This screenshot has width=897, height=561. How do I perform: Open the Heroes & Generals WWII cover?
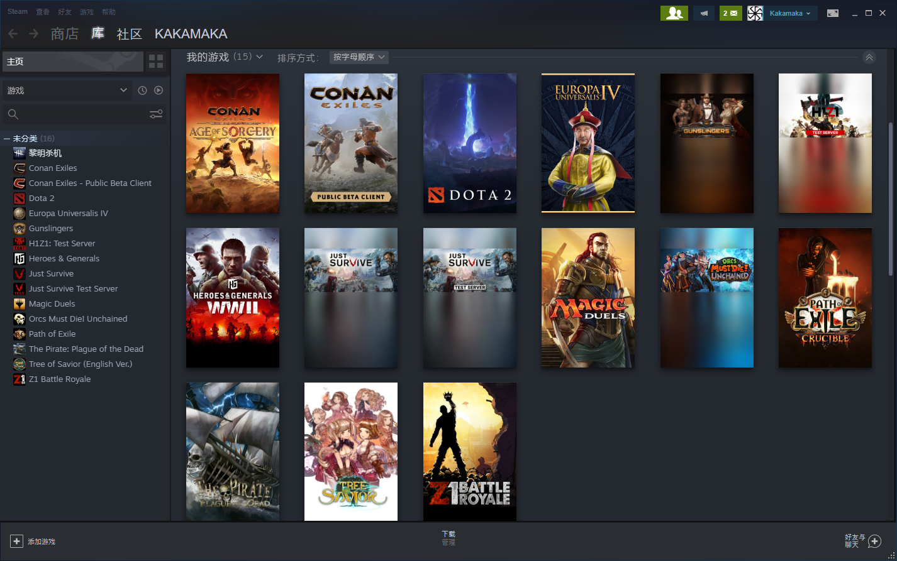click(233, 298)
